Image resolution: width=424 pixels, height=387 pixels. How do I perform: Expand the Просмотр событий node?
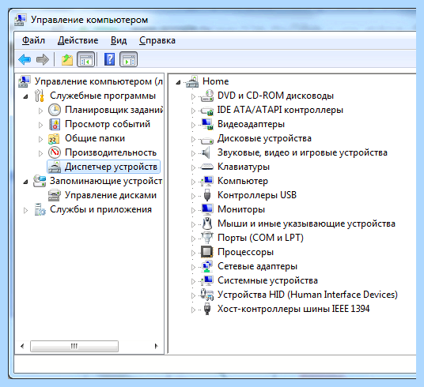pyautogui.click(x=40, y=125)
